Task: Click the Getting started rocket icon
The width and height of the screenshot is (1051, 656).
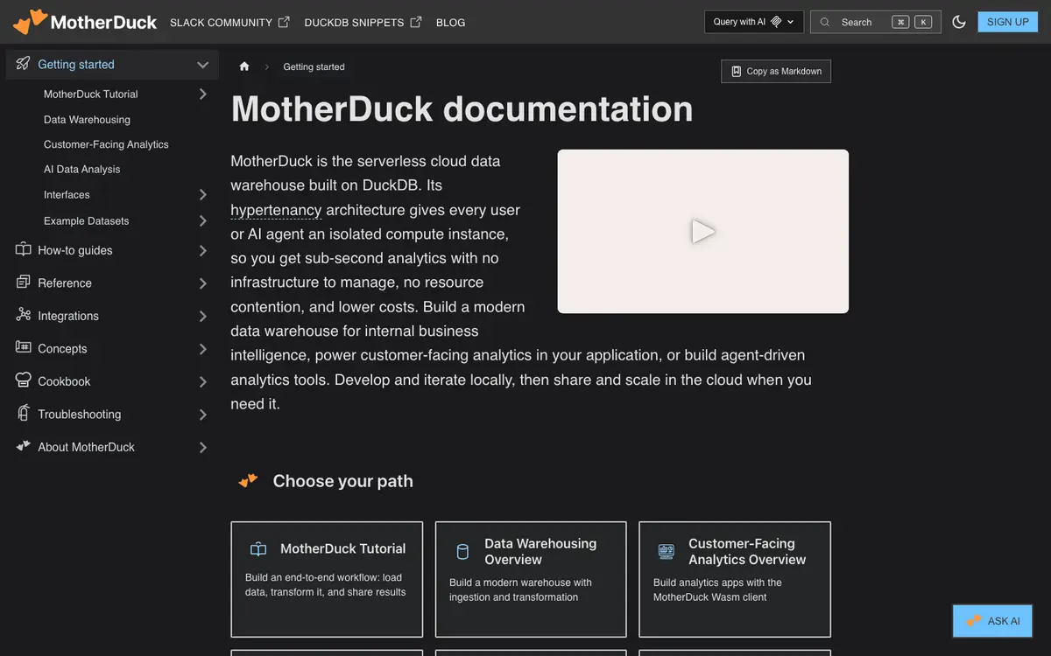Action: coord(23,64)
